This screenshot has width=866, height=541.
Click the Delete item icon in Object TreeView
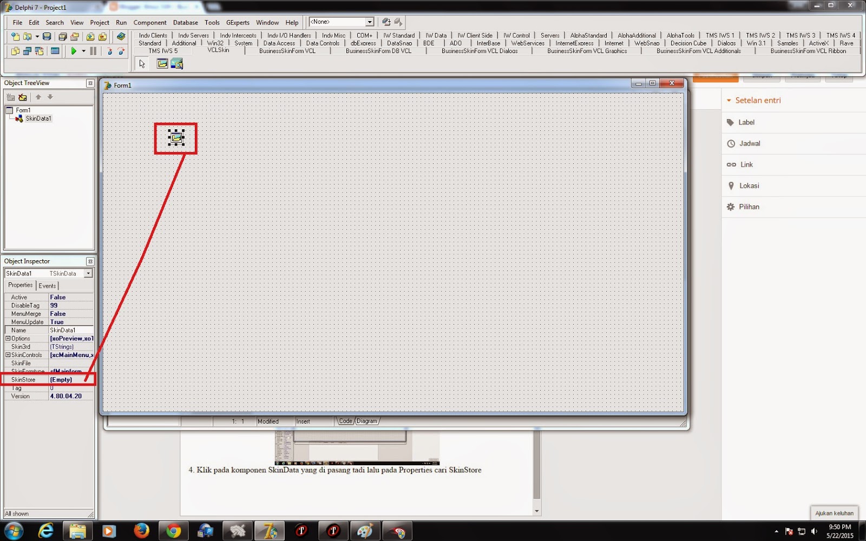(23, 97)
